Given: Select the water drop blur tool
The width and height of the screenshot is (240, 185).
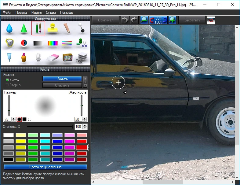Looking at the screenshot, I should click(9, 28).
